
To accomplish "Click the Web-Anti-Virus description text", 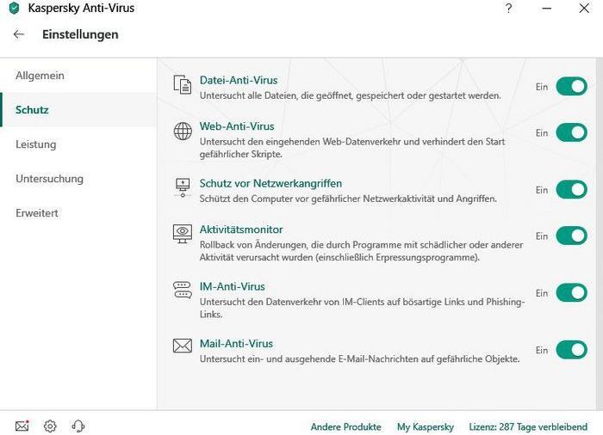I will [x=351, y=148].
